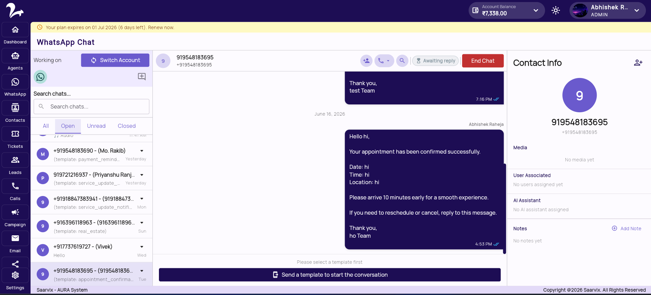Click the Awaiting reply status badge
Image resolution: width=651 pixels, height=295 pixels.
[x=435, y=61]
